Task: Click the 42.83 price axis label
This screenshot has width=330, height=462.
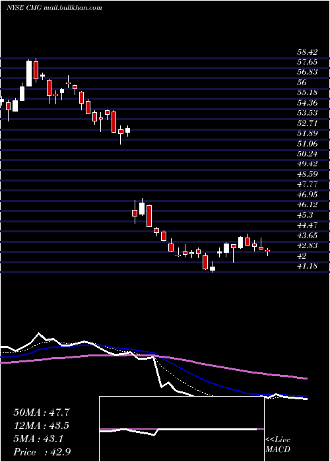Action: [307, 245]
